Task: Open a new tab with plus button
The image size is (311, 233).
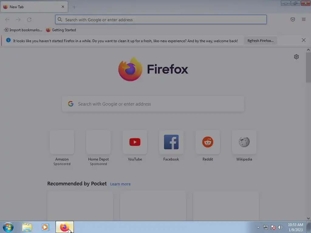Action: coord(74,7)
